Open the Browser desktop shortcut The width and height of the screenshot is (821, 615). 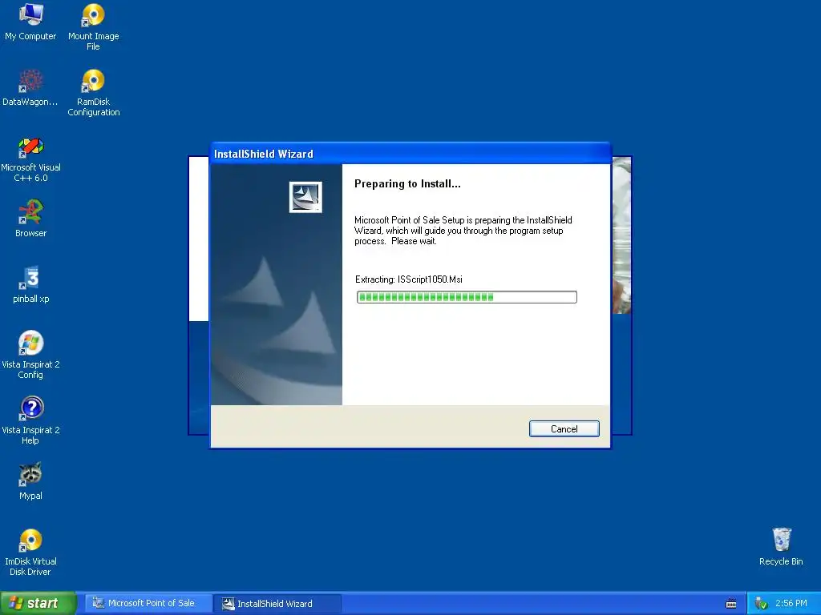tap(30, 219)
